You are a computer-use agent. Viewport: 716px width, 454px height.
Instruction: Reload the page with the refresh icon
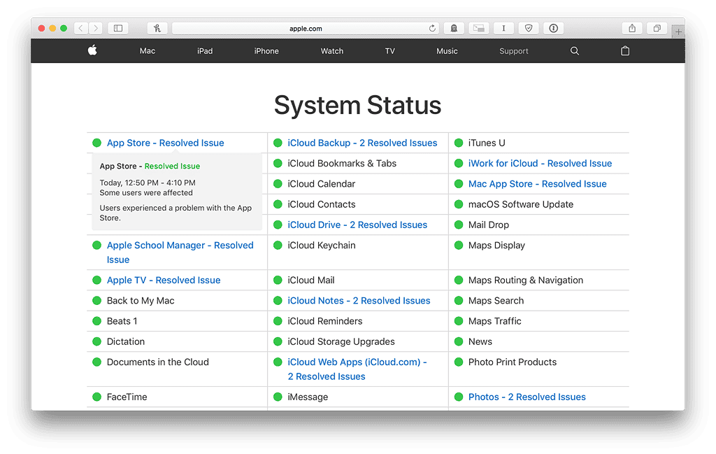click(x=432, y=29)
